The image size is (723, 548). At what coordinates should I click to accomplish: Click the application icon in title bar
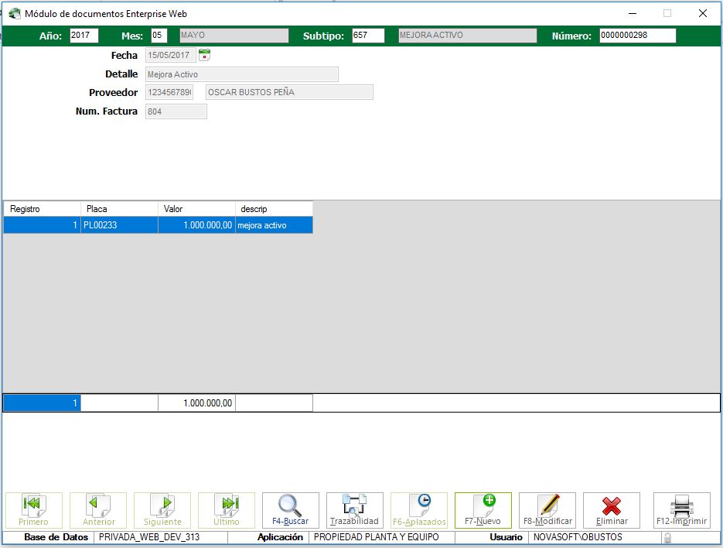(x=15, y=13)
